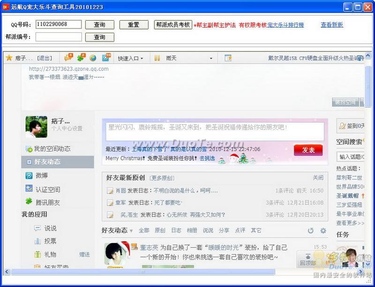
Task: Click the 去挑选 Christmas outfit link
Action: 207,158
